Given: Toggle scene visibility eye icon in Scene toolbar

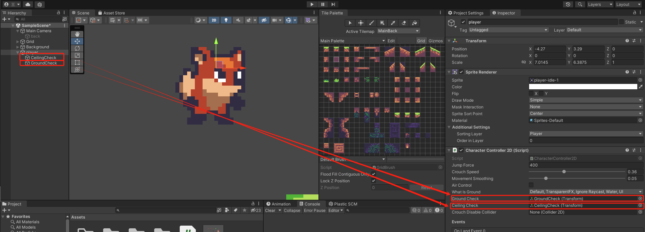Looking at the screenshot, I should [264, 20].
